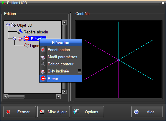Click the Objet 3D tree icon
166x121 pixels.
pos(14,25)
